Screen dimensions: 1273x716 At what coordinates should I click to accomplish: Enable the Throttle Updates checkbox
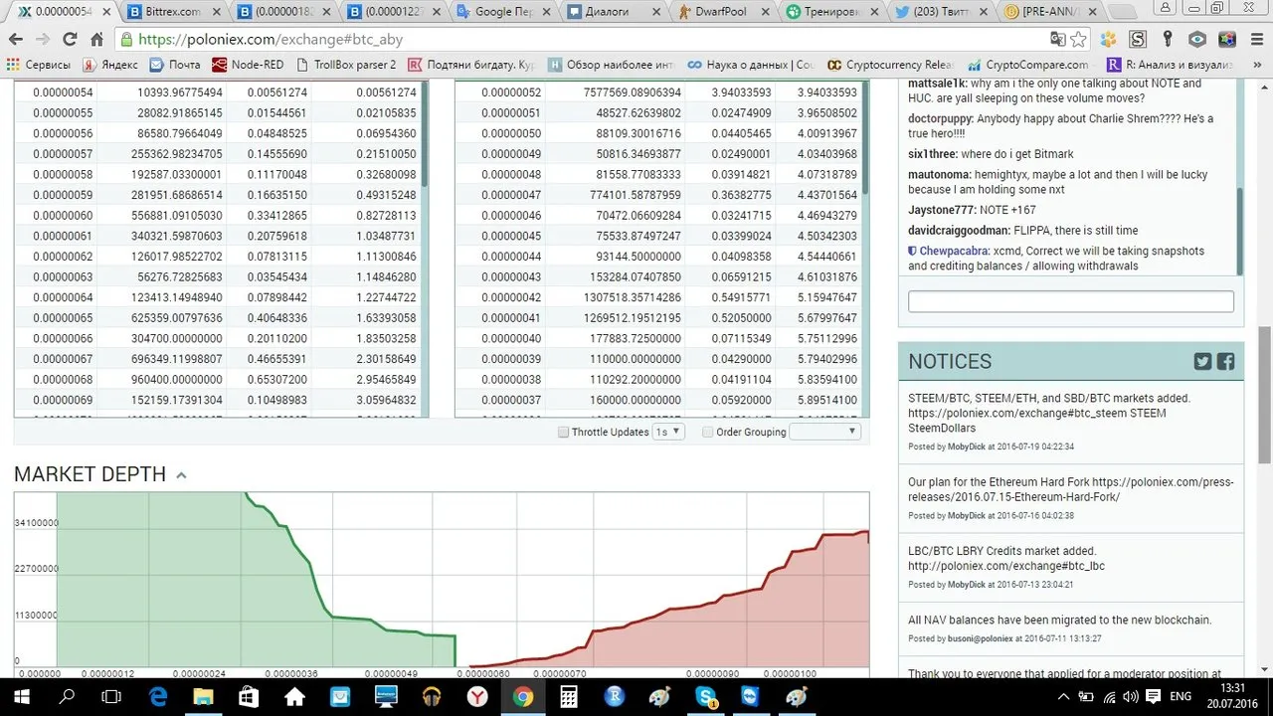(563, 433)
